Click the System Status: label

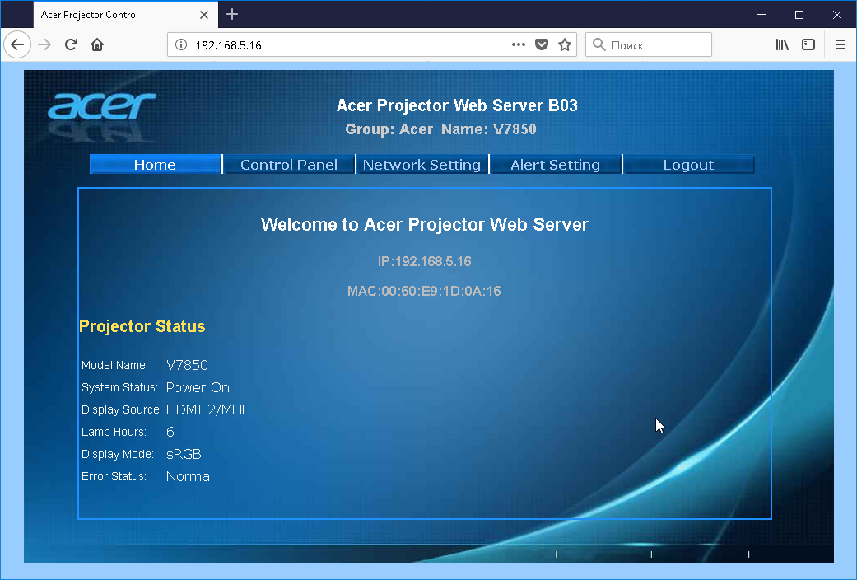[119, 387]
